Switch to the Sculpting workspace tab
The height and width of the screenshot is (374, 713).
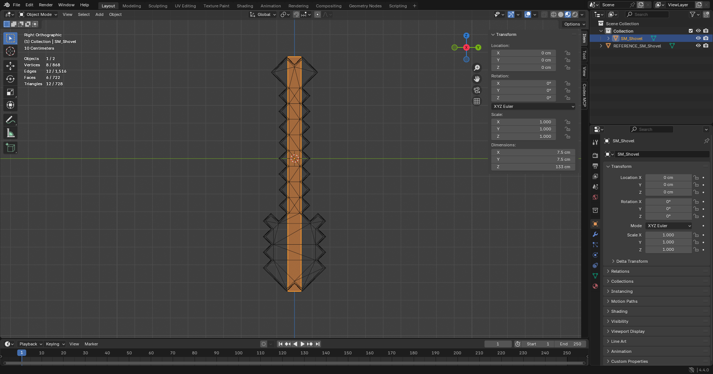(x=158, y=6)
